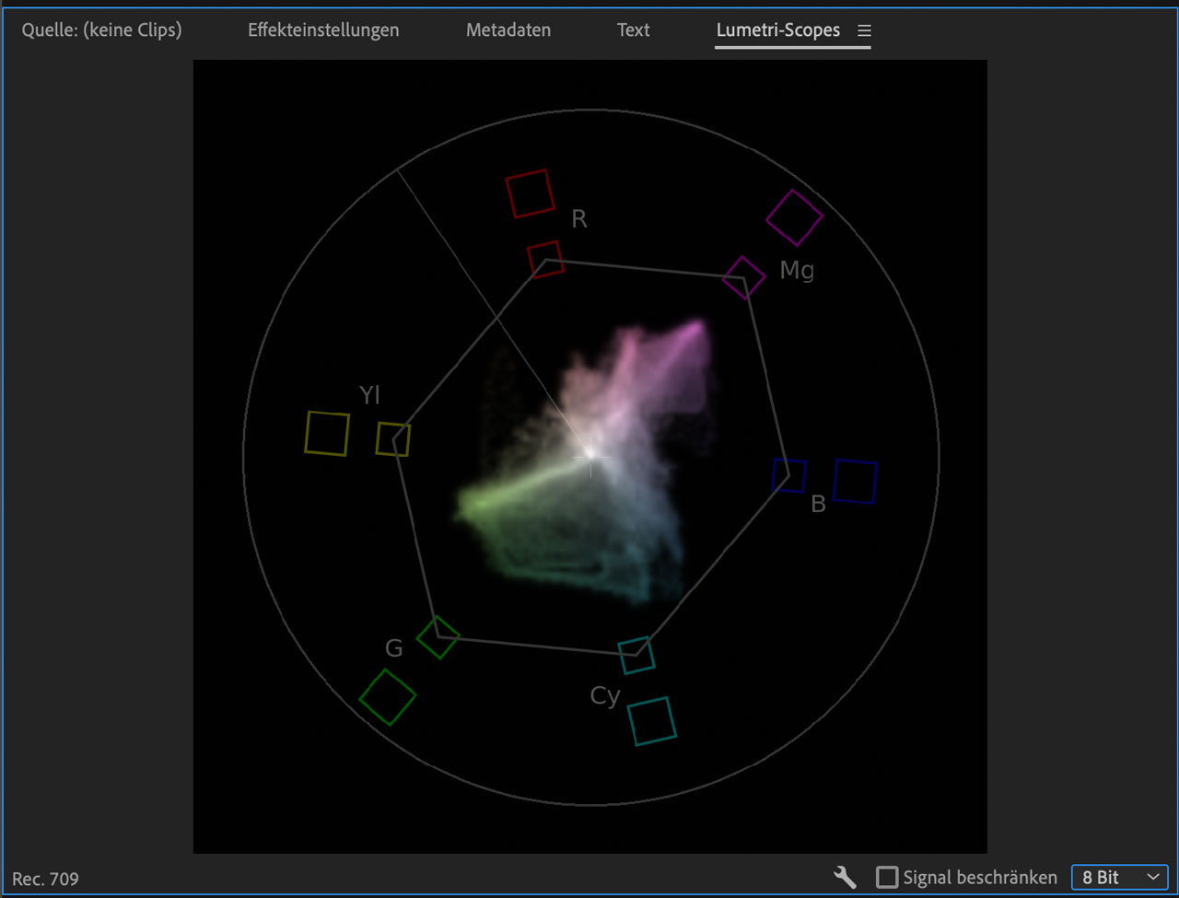Open the Effekteinstellungen tab
The height and width of the screenshot is (898, 1179).
pos(323,29)
